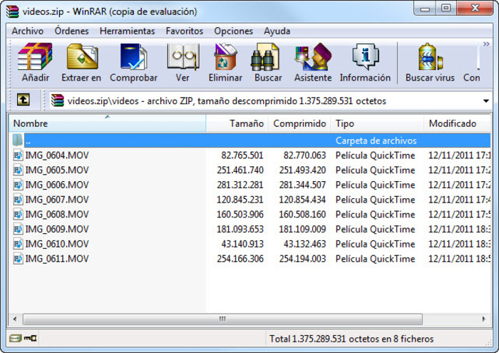Open the Buscar binoculars icon
The image size is (499, 353).
point(268,62)
